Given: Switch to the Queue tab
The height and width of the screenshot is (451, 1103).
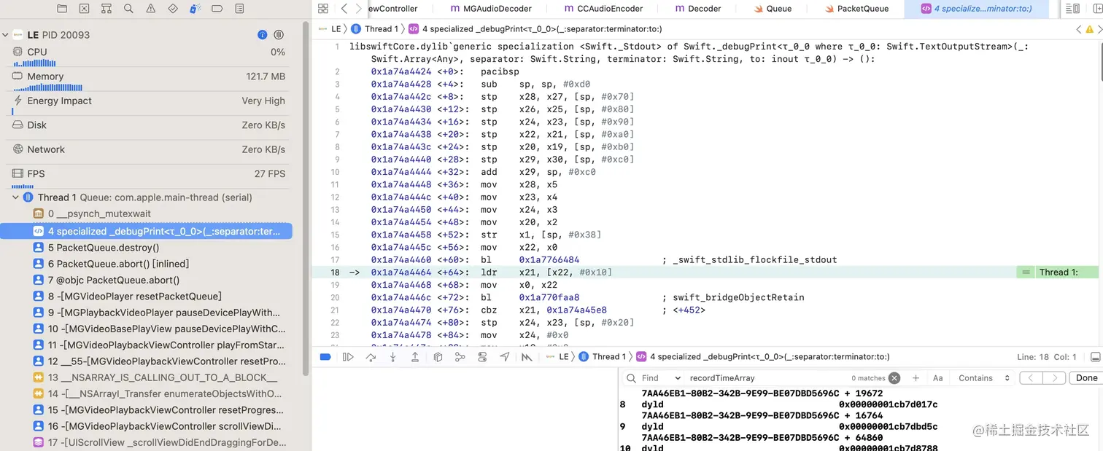Looking at the screenshot, I should tap(773, 9).
